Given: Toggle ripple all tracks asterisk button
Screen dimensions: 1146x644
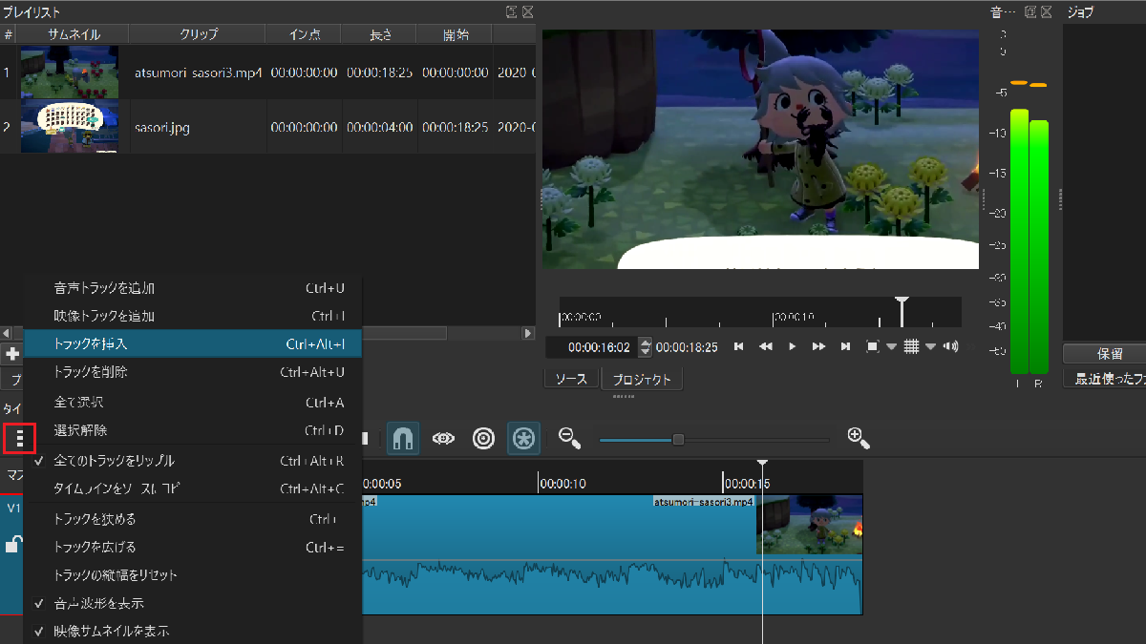Looking at the screenshot, I should coord(524,438).
